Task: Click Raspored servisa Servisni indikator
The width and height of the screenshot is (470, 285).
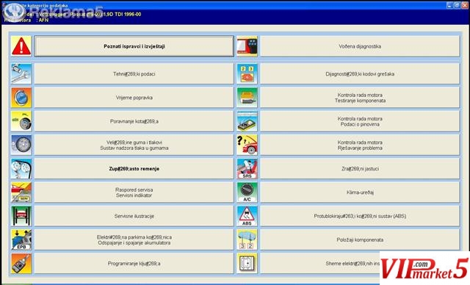Action: point(134,192)
